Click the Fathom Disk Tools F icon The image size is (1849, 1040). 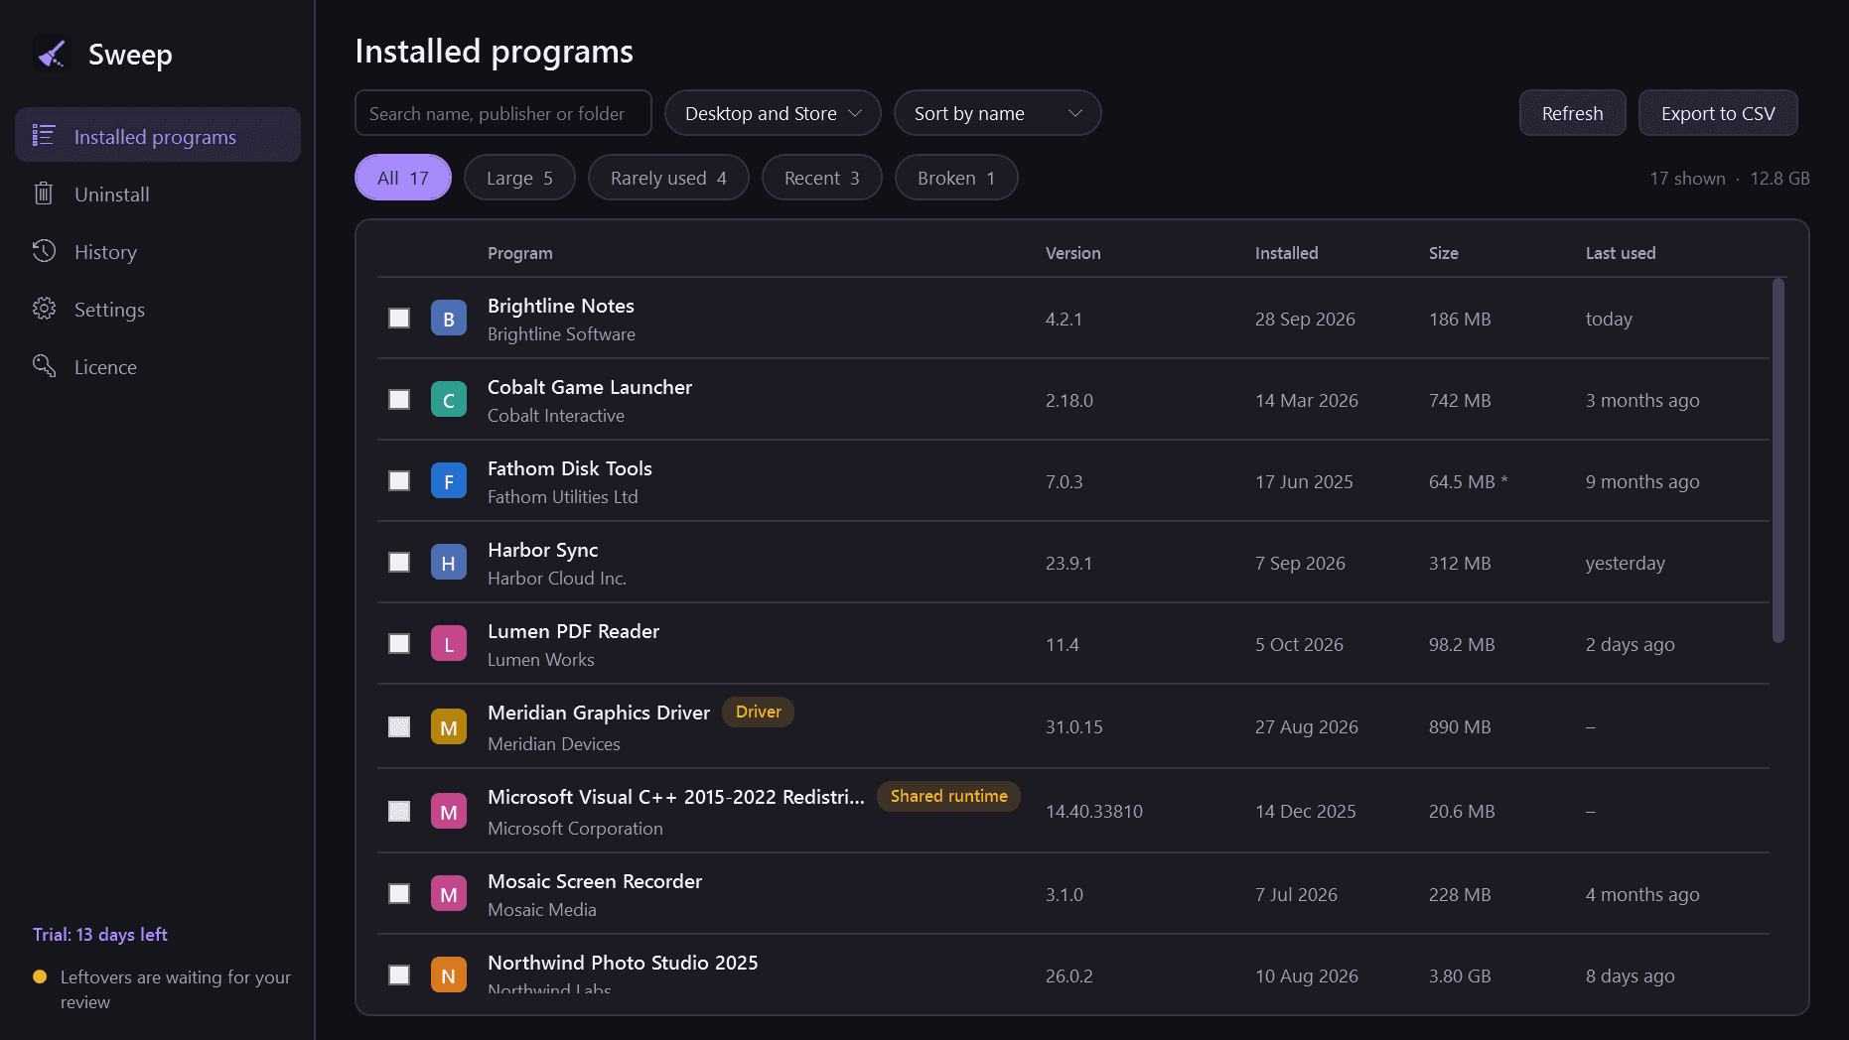449,481
